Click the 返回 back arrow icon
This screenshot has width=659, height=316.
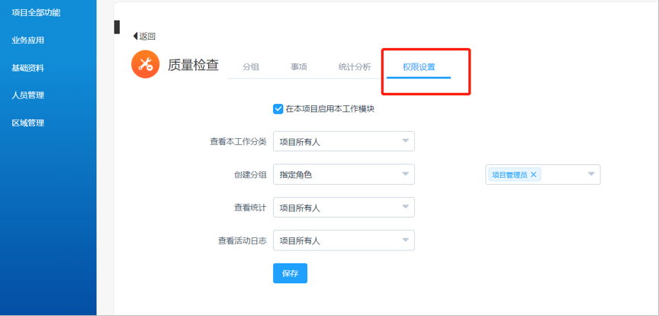tap(135, 36)
